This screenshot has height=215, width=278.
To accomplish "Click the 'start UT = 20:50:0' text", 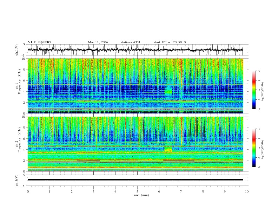I will 170,42.
